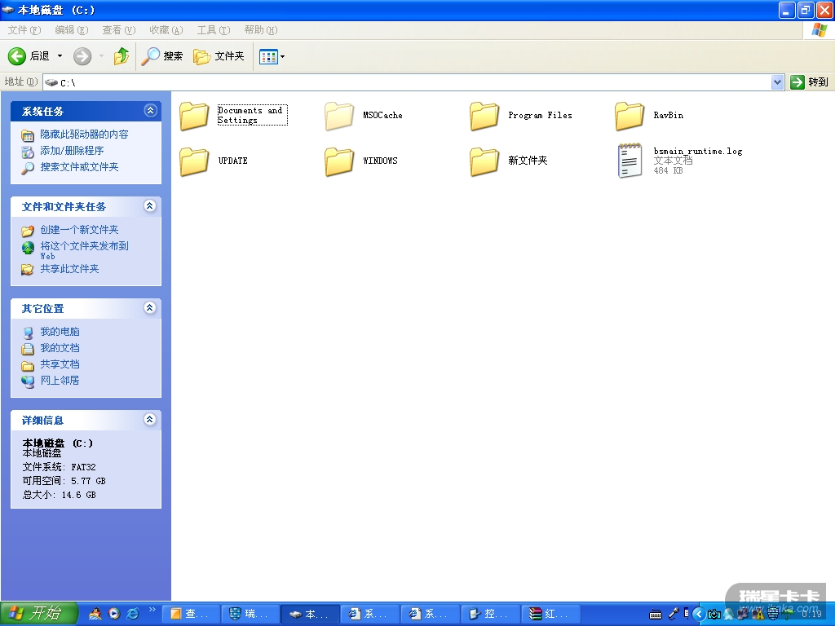Image resolution: width=835 pixels, height=626 pixels.
Task: Click the QQ penguin quick launch icon
Action: point(95,614)
